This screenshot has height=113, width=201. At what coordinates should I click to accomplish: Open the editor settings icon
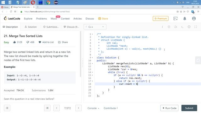[189, 27]
